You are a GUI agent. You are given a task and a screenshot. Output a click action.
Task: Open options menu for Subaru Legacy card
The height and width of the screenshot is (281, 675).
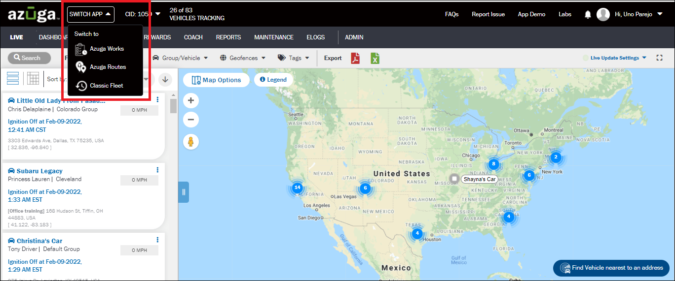click(x=158, y=170)
